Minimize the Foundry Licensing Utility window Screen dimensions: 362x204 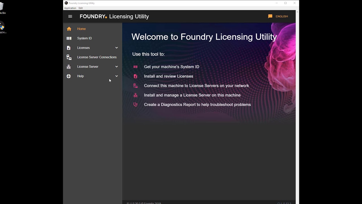click(277, 3)
